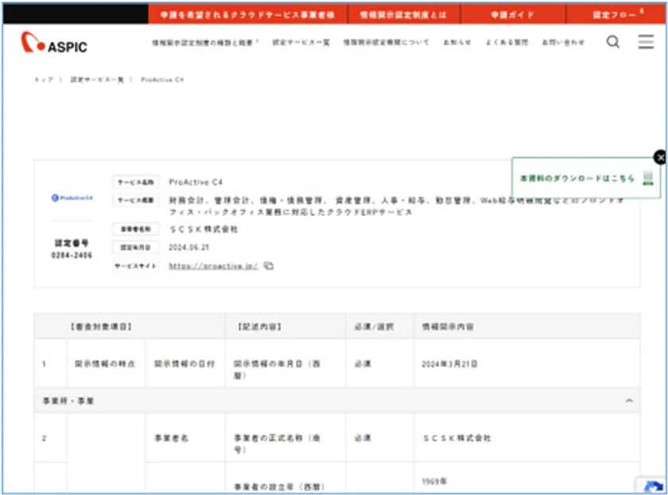Click the download document icon

pyautogui.click(x=648, y=179)
